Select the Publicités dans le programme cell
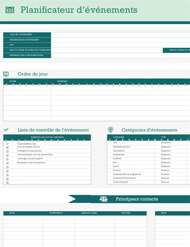Viewport: 190px width, 247px height. click(x=131, y=174)
